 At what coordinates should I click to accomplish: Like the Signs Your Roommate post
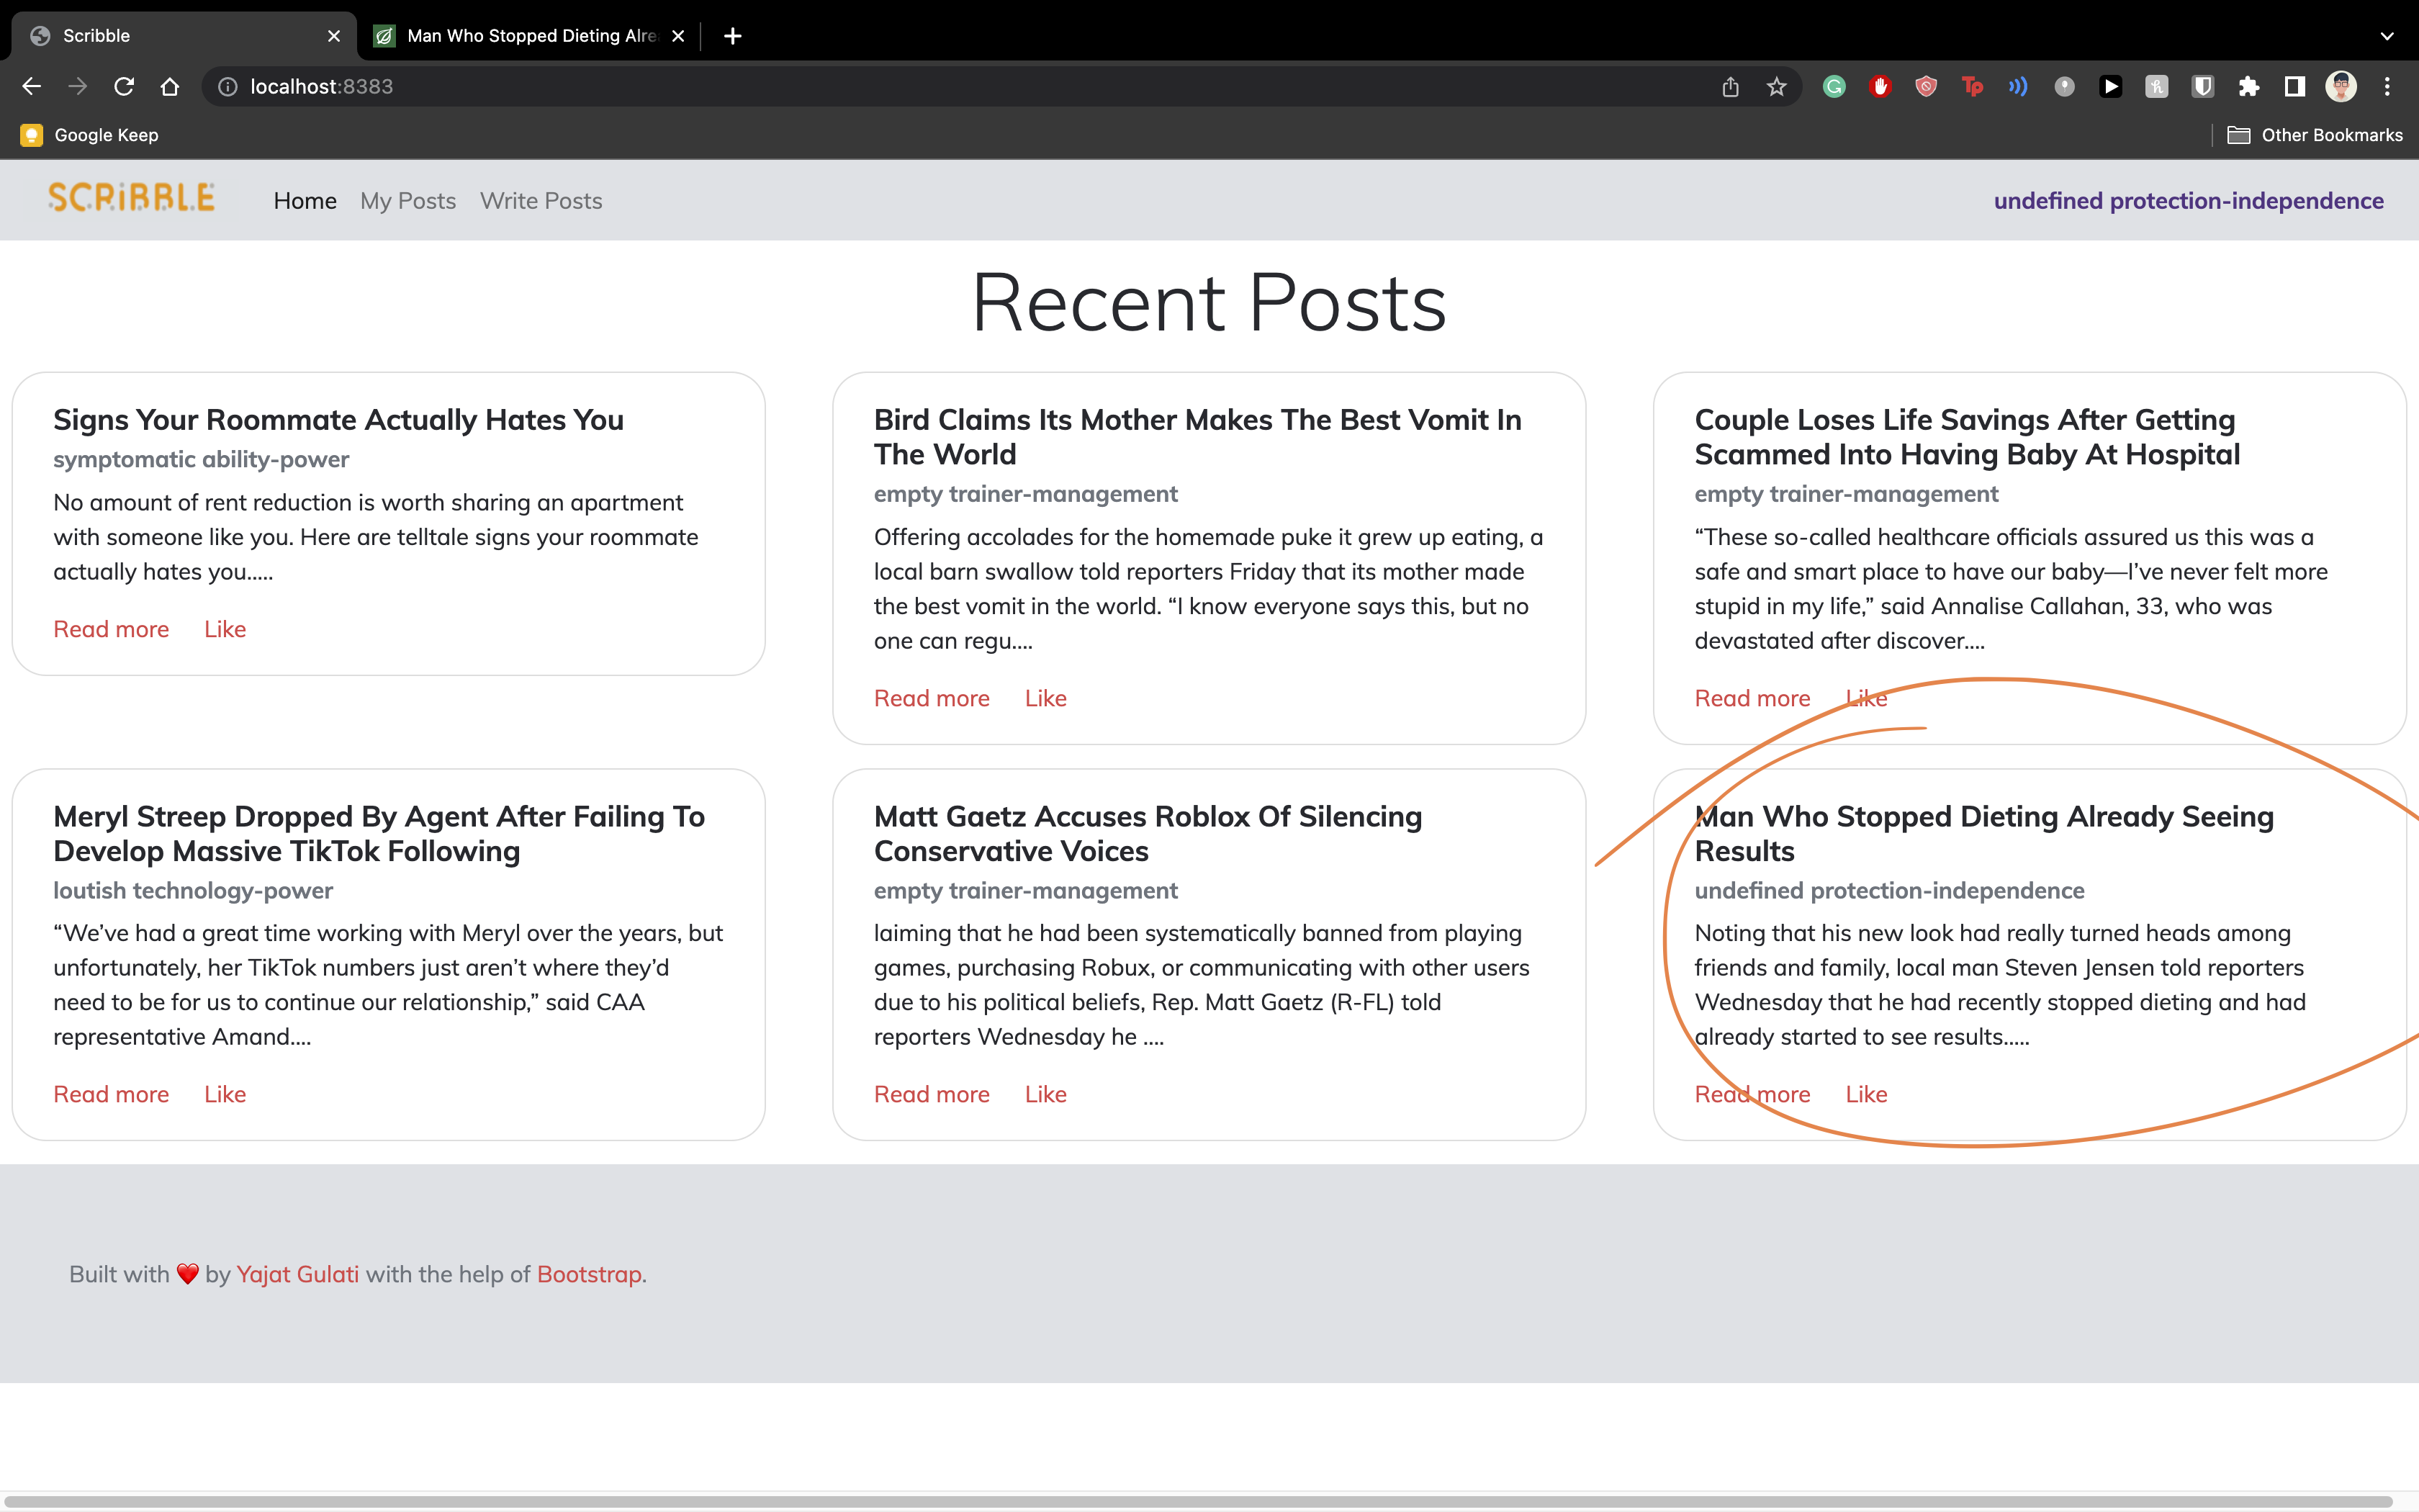[x=225, y=629]
